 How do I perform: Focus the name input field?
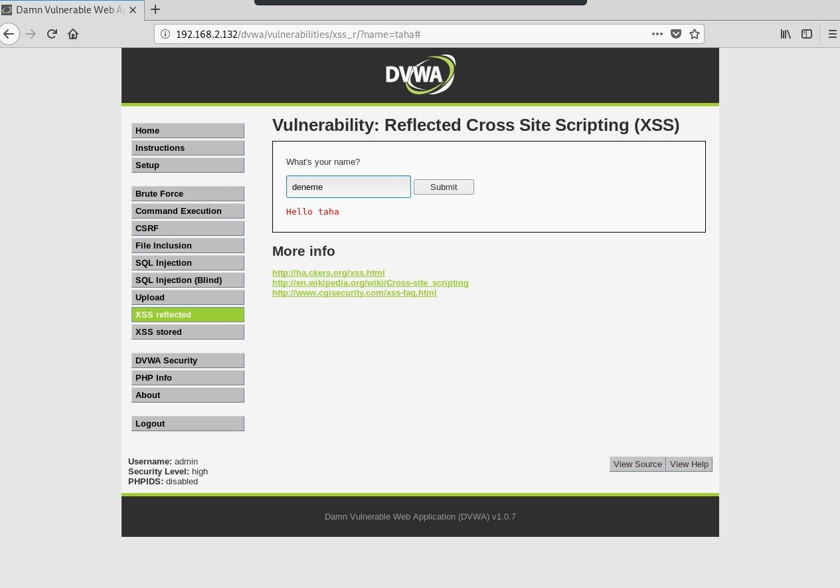[x=348, y=187]
